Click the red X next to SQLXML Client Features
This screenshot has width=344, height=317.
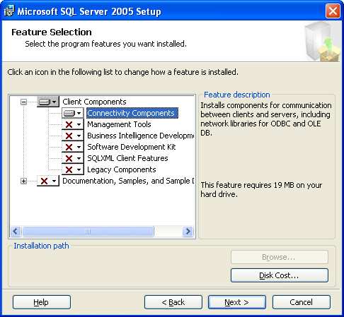pos(69,158)
